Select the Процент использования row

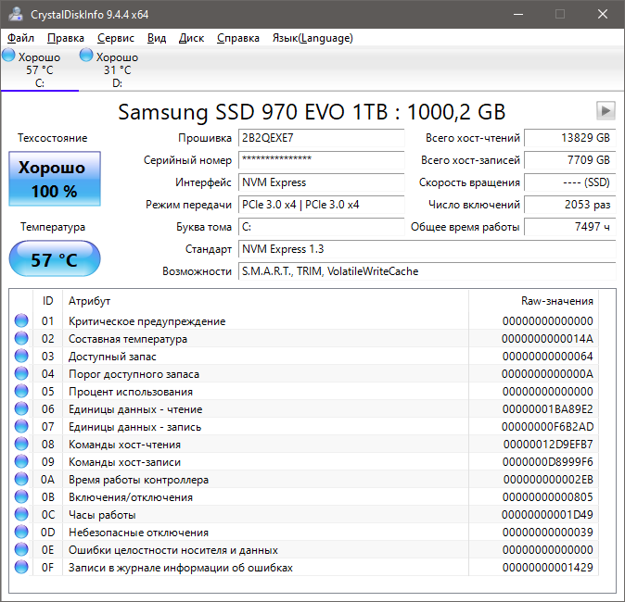coord(304,392)
